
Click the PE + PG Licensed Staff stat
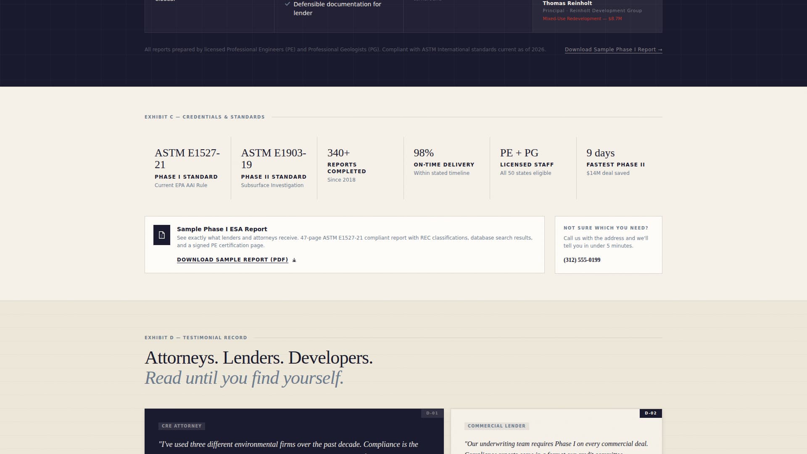click(x=533, y=168)
